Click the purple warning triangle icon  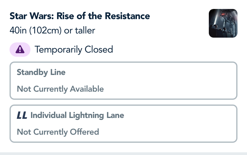click(x=20, y=49)
